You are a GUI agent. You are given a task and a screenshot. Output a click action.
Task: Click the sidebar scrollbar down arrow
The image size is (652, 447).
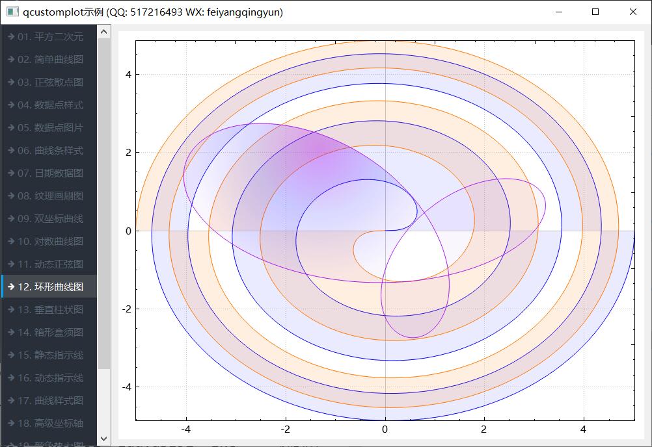click(104, 439)
